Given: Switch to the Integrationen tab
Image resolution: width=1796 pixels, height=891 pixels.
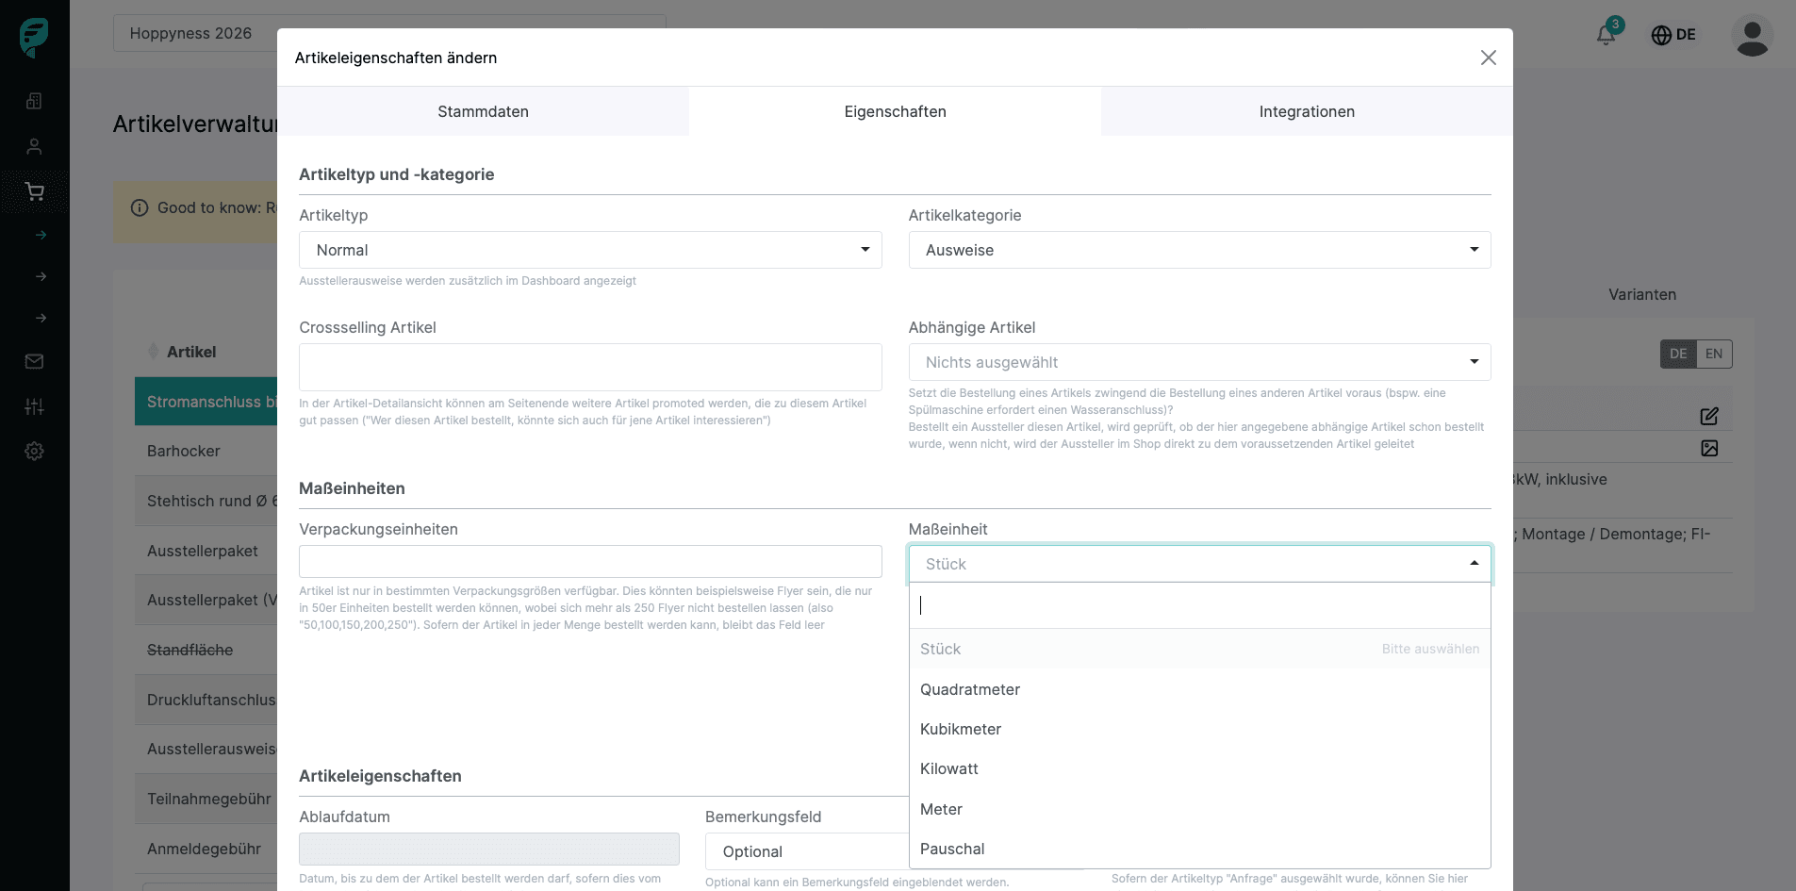Looking at the screenshot, I should pyautogui.click(x=1307, y=111).
